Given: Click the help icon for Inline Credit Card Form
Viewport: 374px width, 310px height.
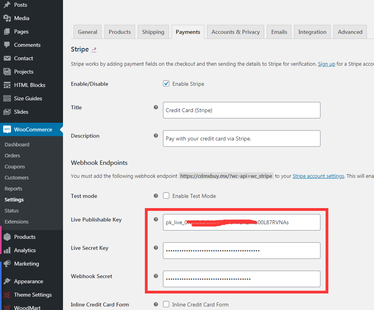Looking at the screenshot, I should (156, 304).
